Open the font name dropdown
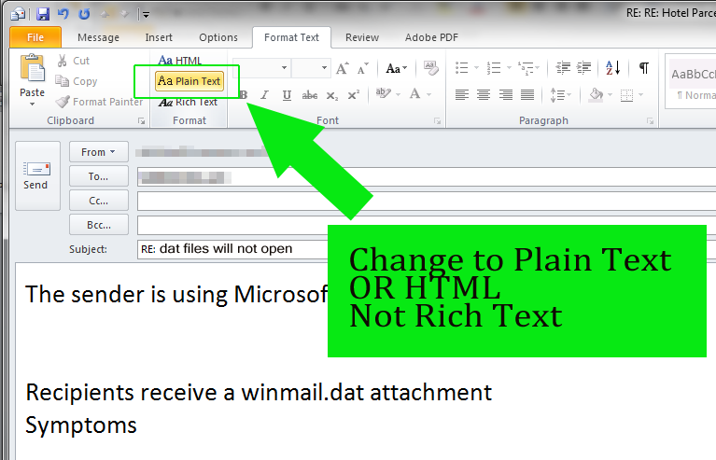 click(284, 68)
